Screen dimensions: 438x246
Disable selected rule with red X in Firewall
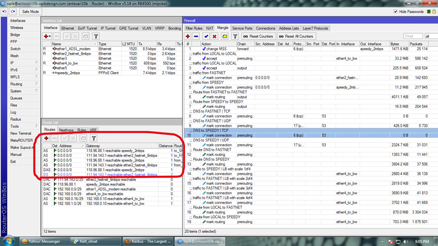point(215,37)
